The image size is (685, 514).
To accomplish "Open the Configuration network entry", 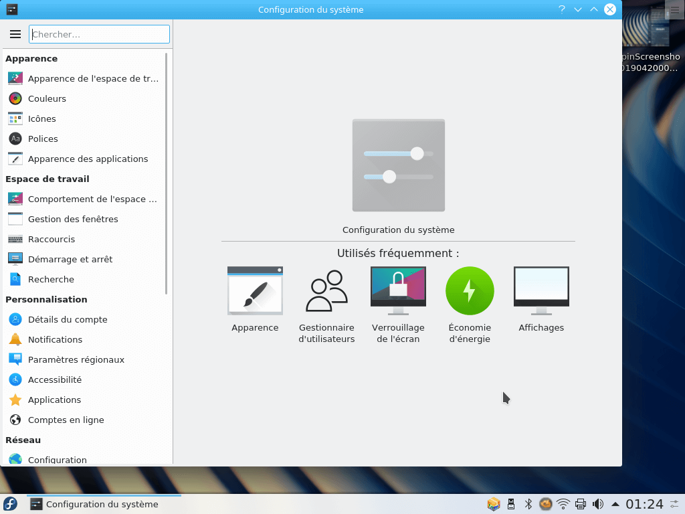I will tap(85, 458).
